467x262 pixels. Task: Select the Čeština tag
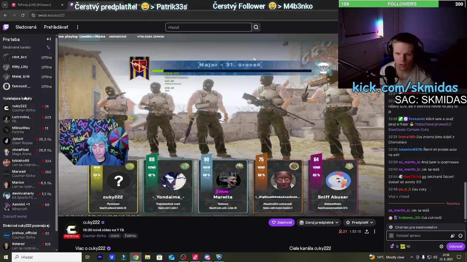tap(130, 236)
